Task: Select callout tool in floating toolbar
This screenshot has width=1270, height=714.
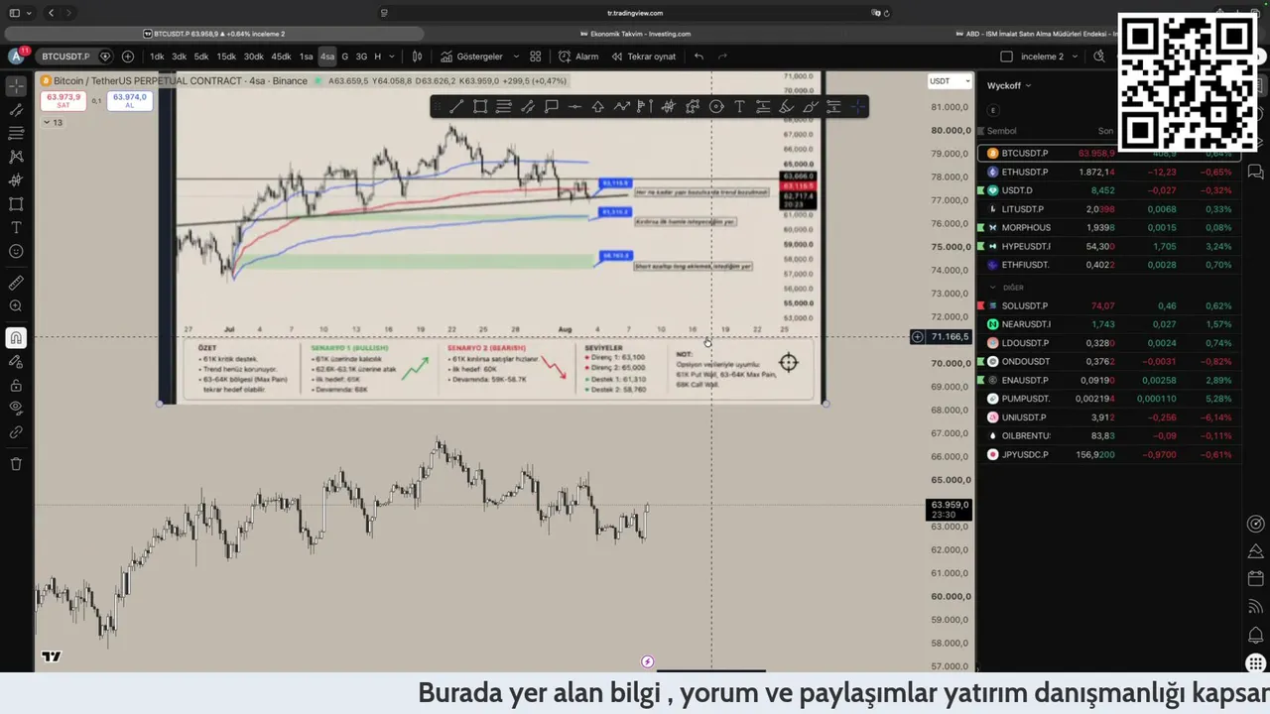Action: [x=552, y=107]
